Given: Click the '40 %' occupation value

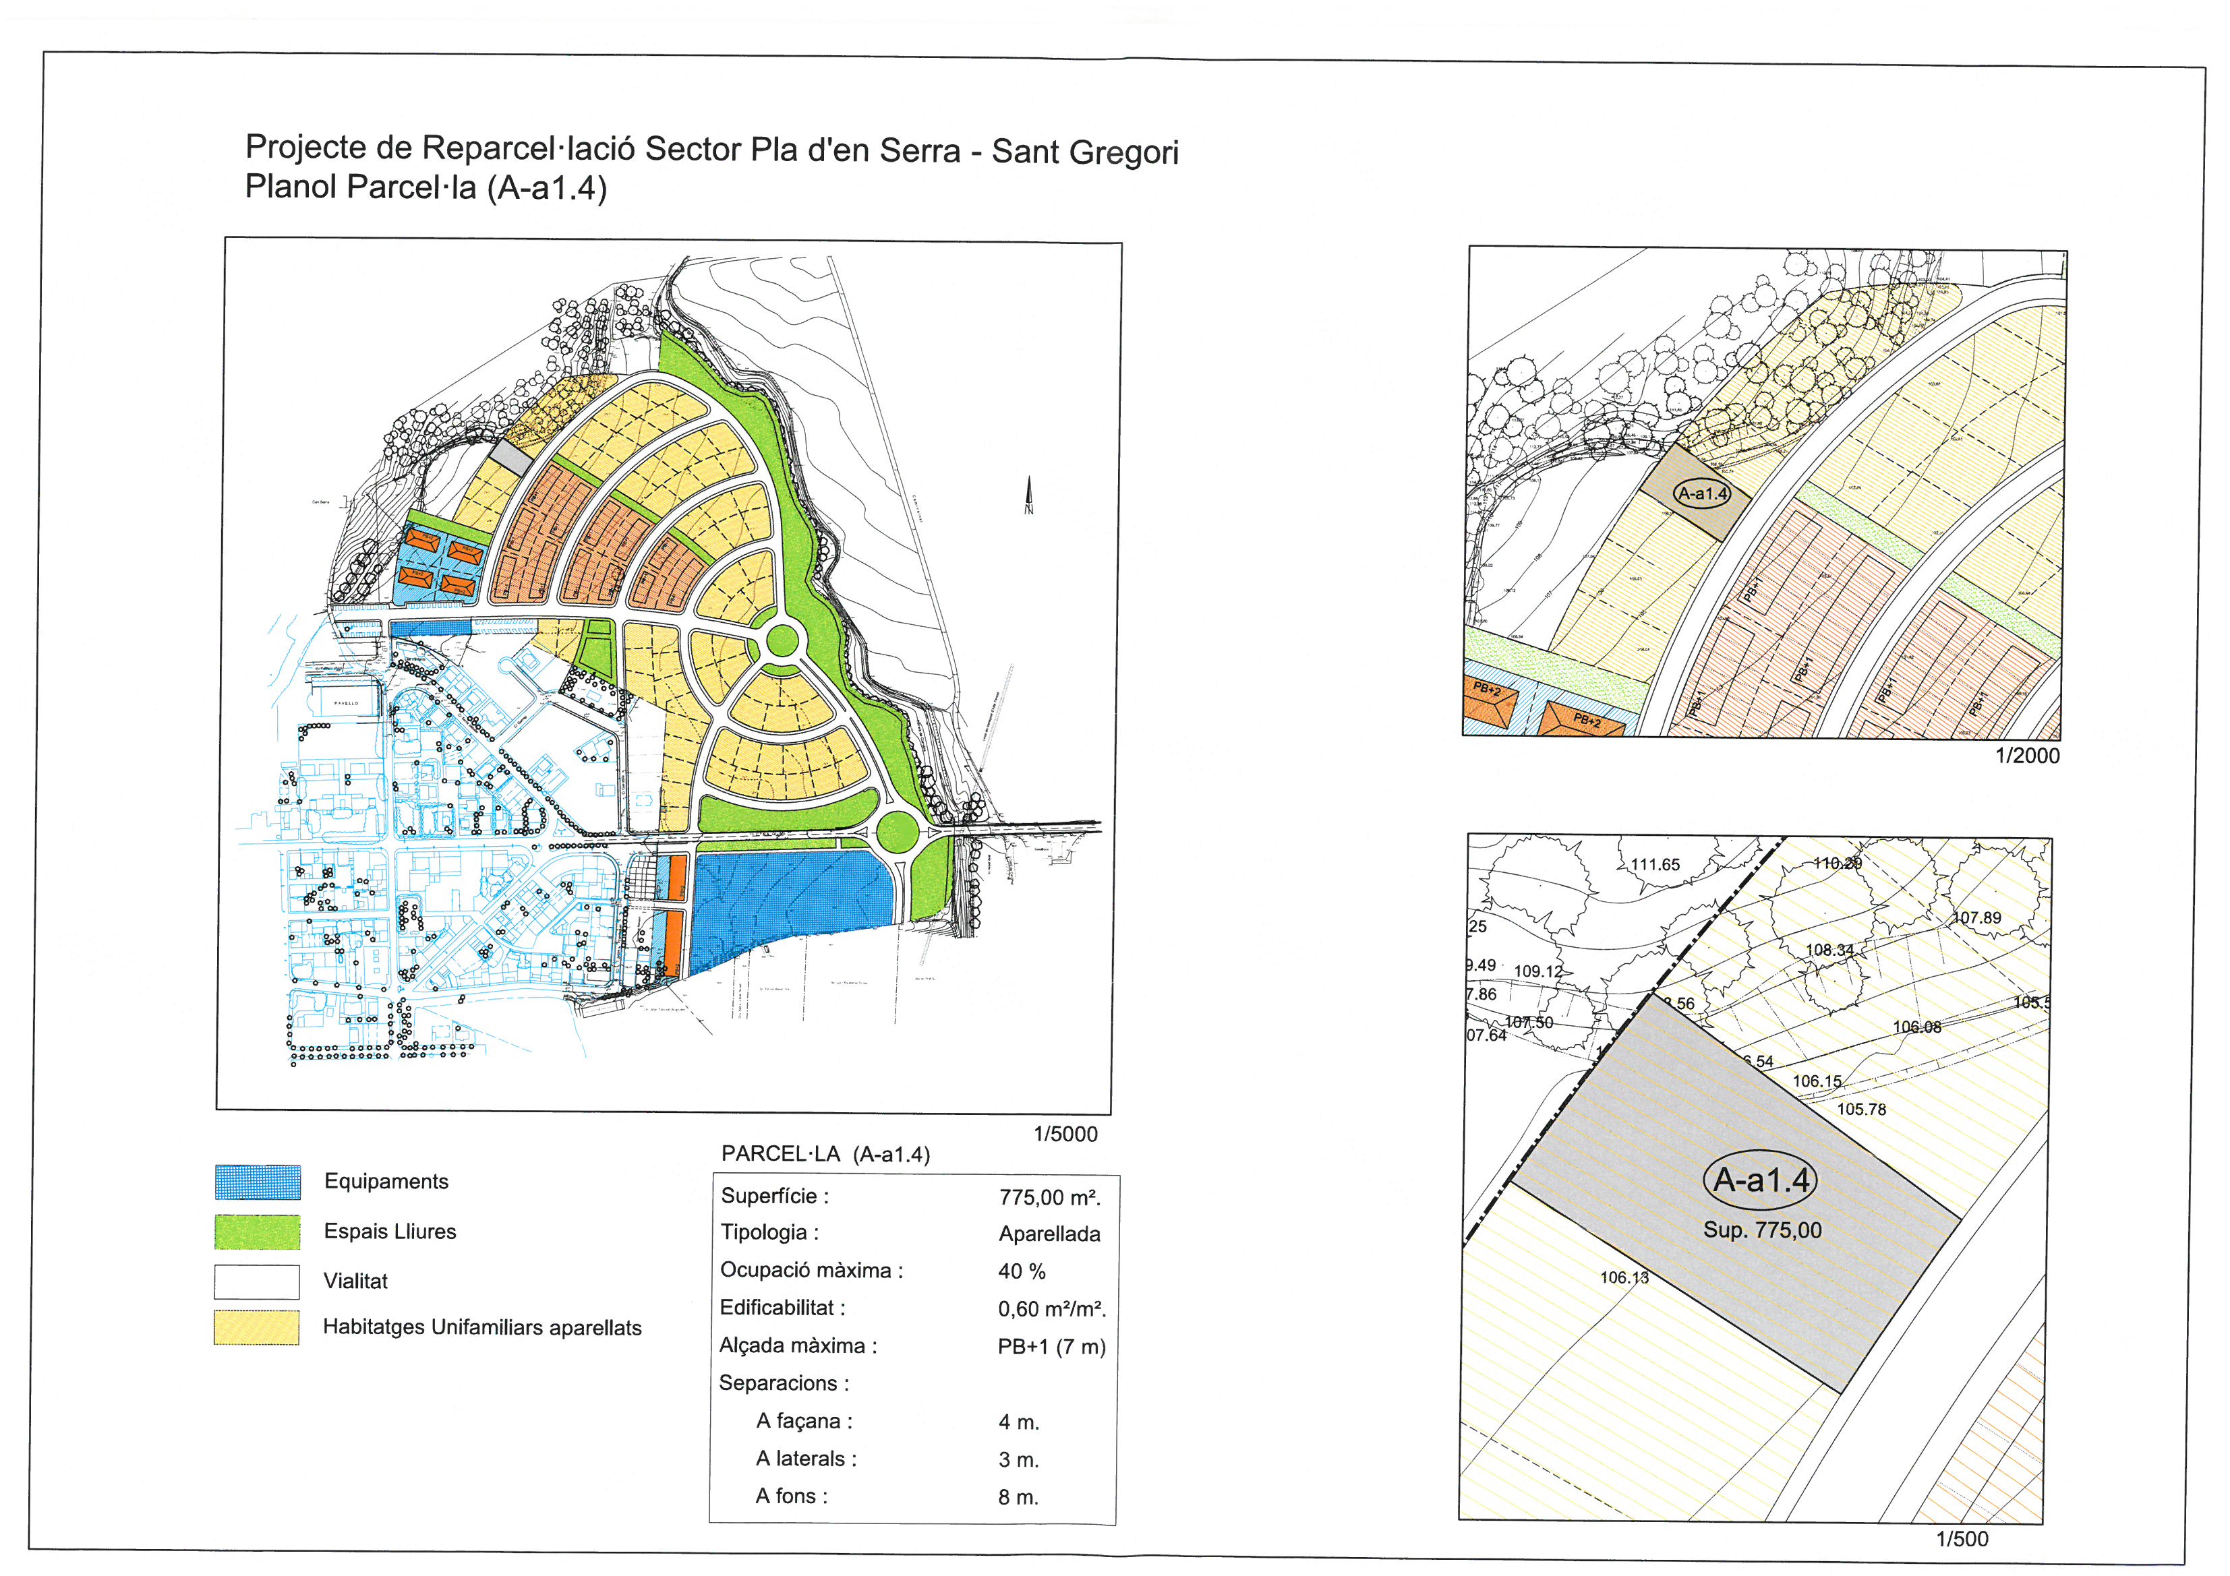Looking at the screenshot, I should click(1022, 1272).
